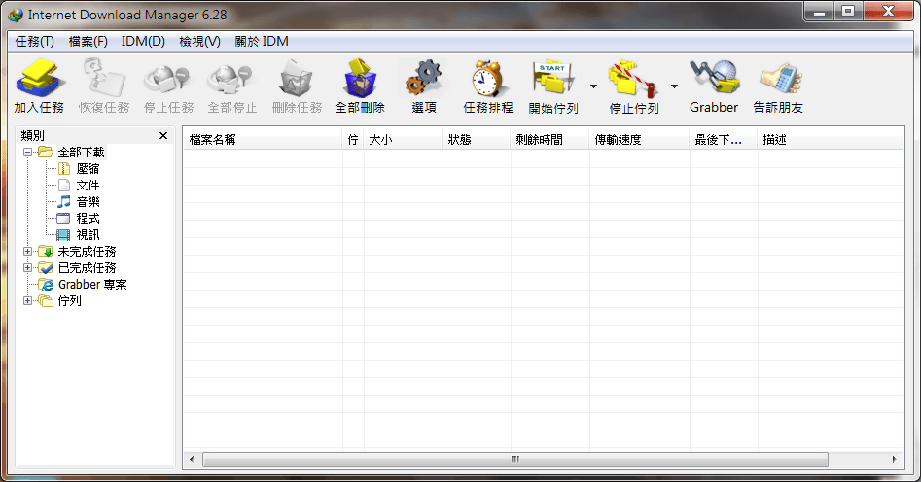Open the 任務排程 scheduler clock icon
This screenshot has width=921, height=482.
coord(487,78)
